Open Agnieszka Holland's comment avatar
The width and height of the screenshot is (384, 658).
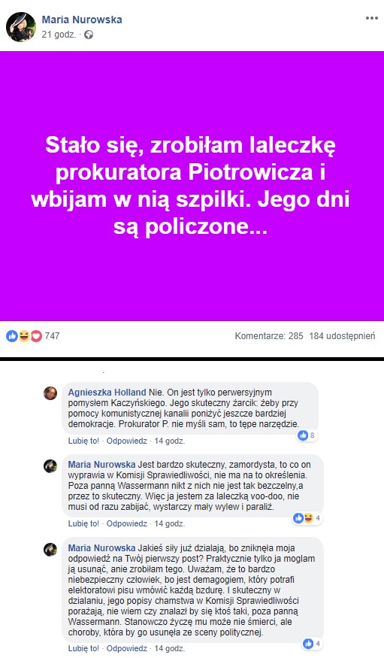pyautogui.click(x=50, y=393)
